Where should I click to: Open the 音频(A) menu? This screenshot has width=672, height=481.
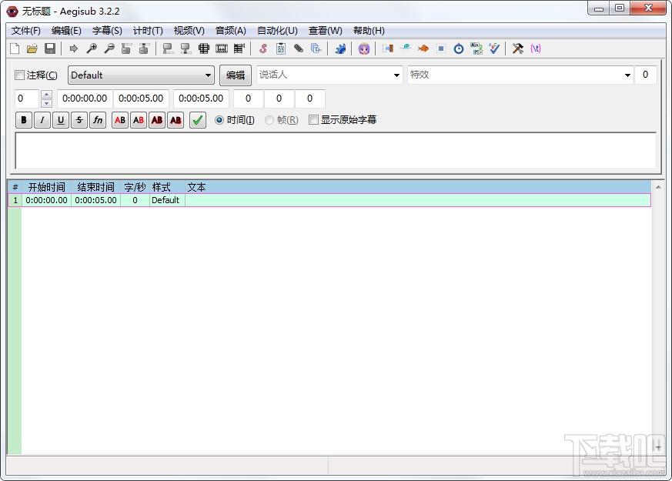click(231, 31)
